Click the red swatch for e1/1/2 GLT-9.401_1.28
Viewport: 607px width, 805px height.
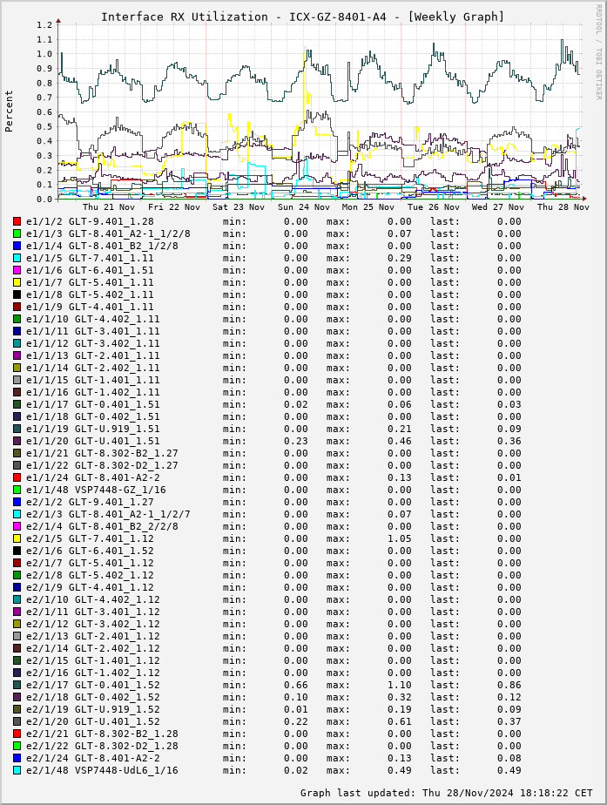click(17, 221)
